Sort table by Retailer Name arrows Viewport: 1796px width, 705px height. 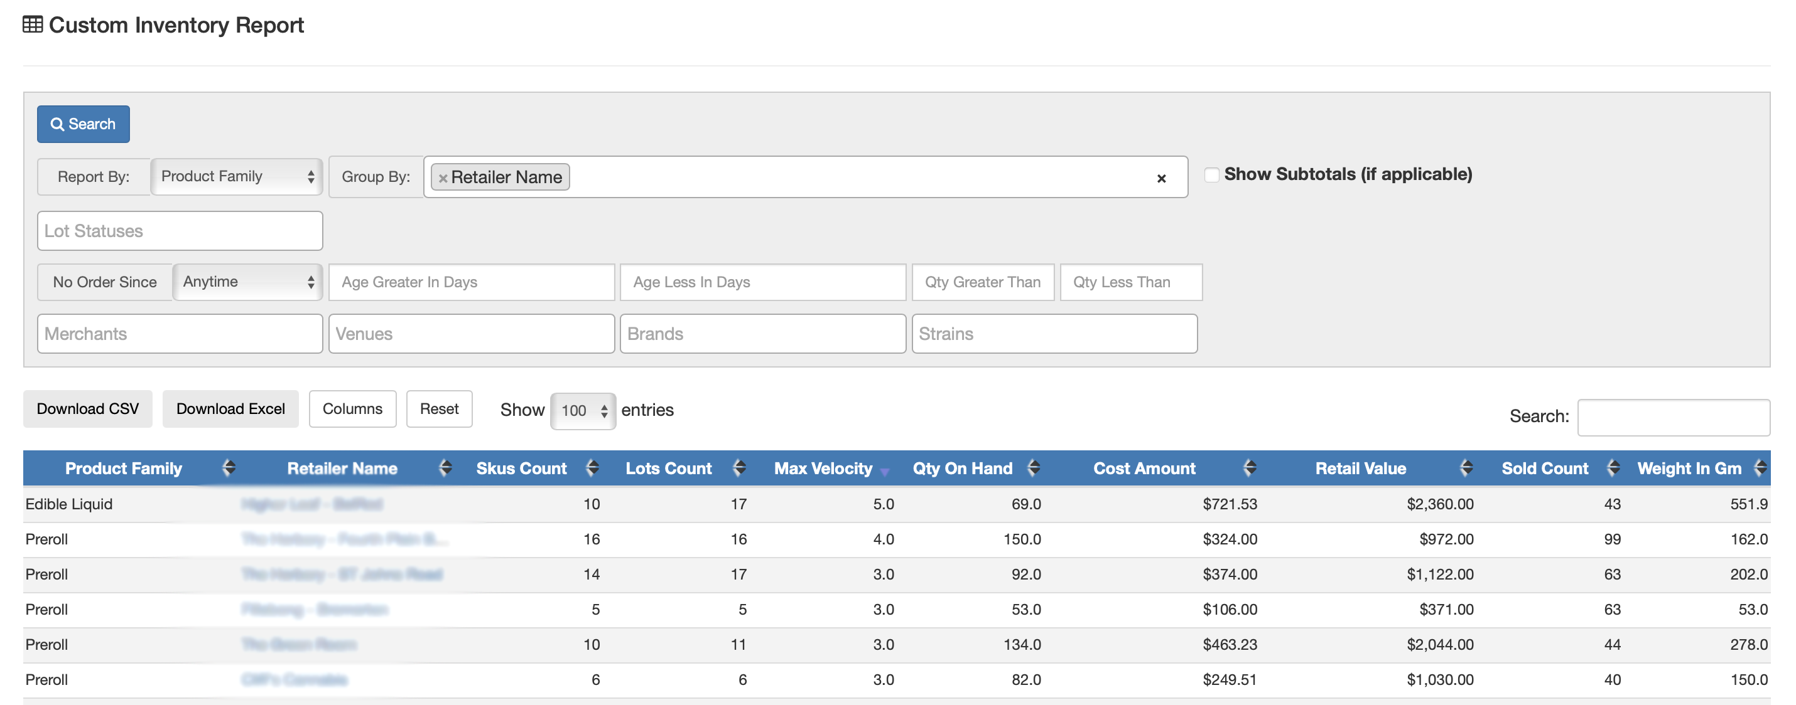point(445,468)
